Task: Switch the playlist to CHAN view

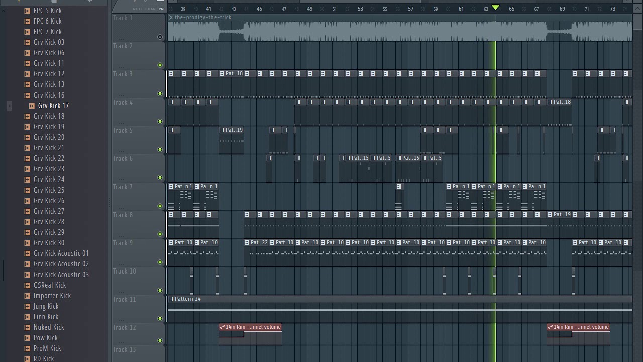Action: click(x=151, y=9)
